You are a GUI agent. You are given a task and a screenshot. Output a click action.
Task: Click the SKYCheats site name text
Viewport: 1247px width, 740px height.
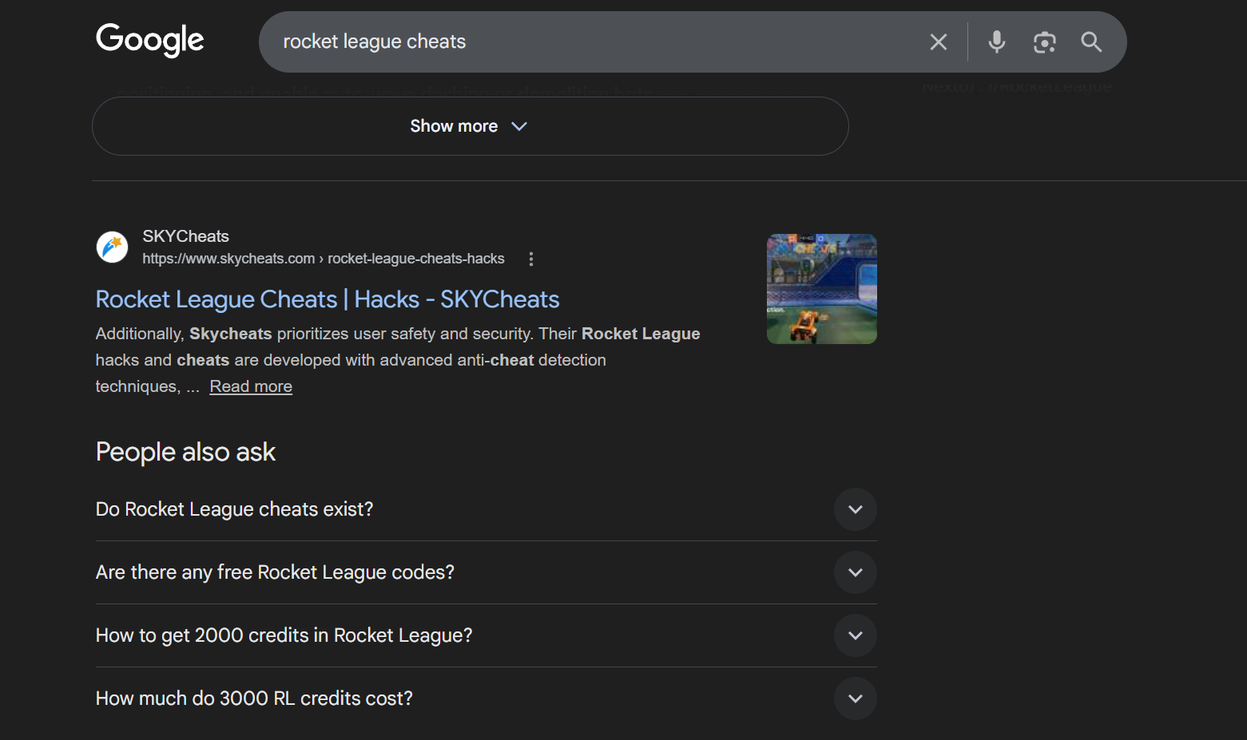185,236
